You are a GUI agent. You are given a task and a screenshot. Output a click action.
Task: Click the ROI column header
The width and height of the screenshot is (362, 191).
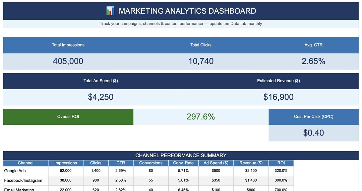coord(281,163)
